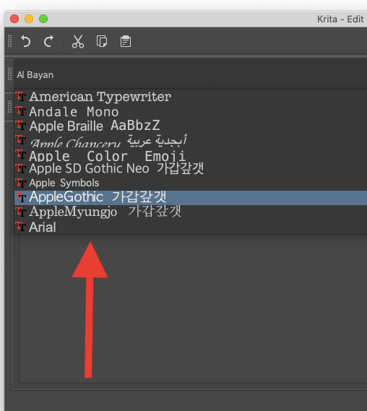Click the Undo arrow icon
The width and height of the screenshot is (367, 411).
pos(26,41)
